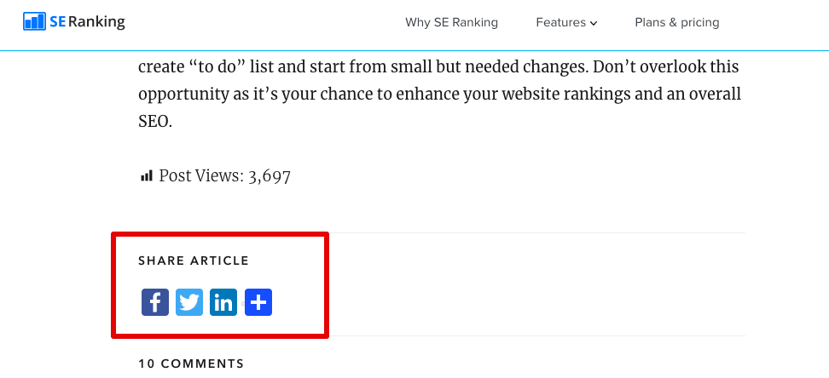Click the line starting opportunity as it’s

440,95
